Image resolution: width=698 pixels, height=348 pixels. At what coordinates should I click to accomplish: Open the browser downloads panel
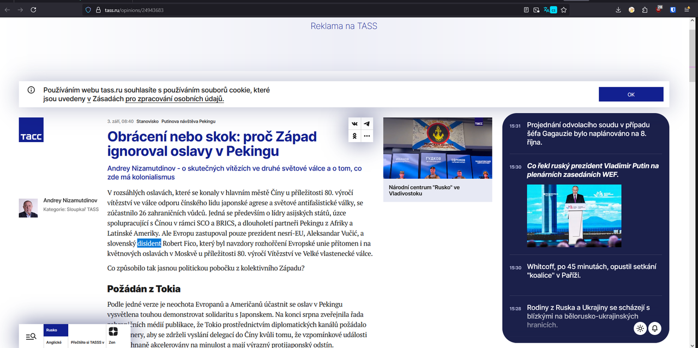[618, 10]
